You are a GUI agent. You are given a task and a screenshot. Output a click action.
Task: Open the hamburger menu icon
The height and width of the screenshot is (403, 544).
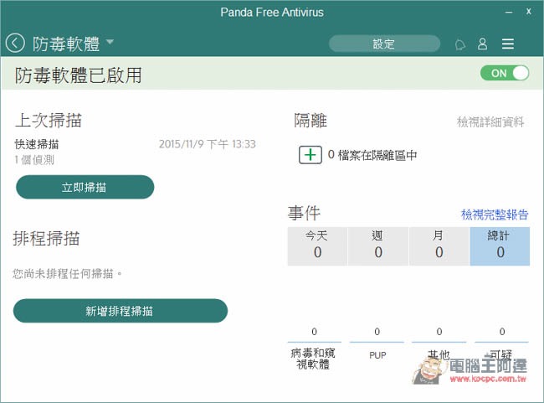507,44
